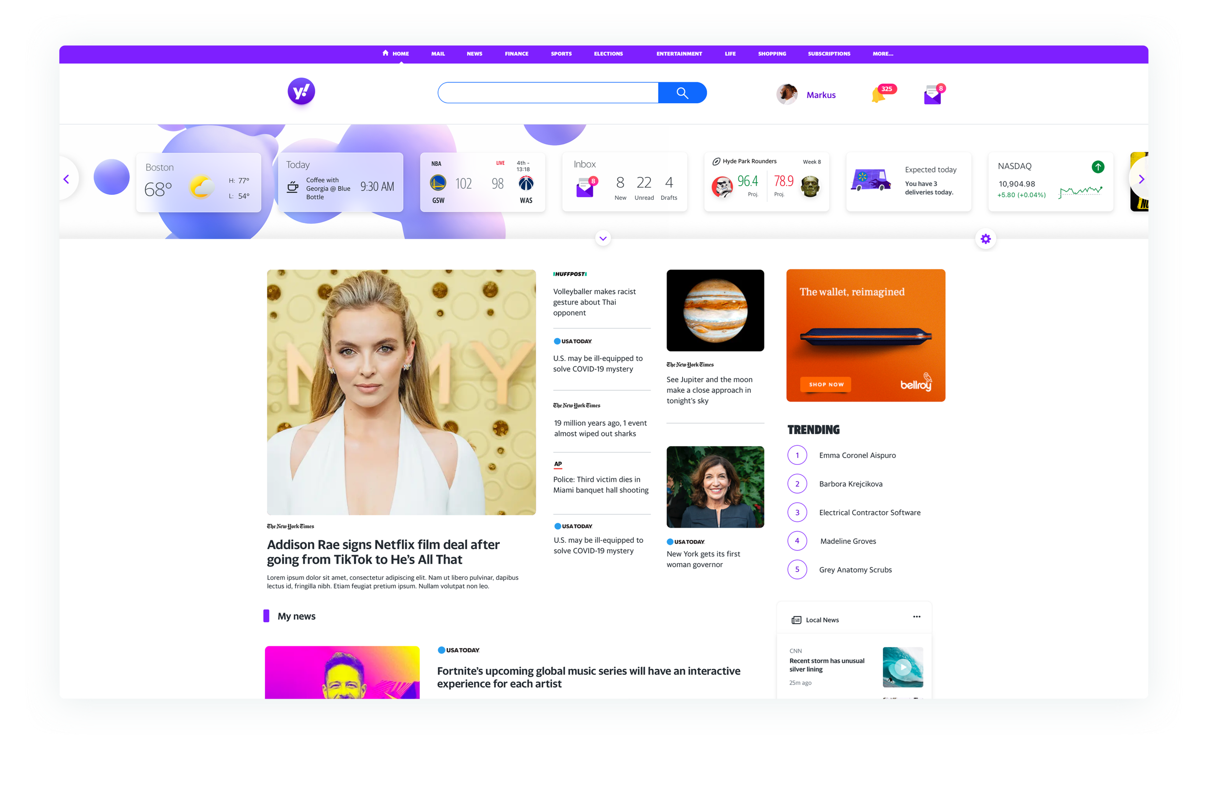1218x803 pixels.
Task: Click the magnifier search button
Action: pos(682,93)
